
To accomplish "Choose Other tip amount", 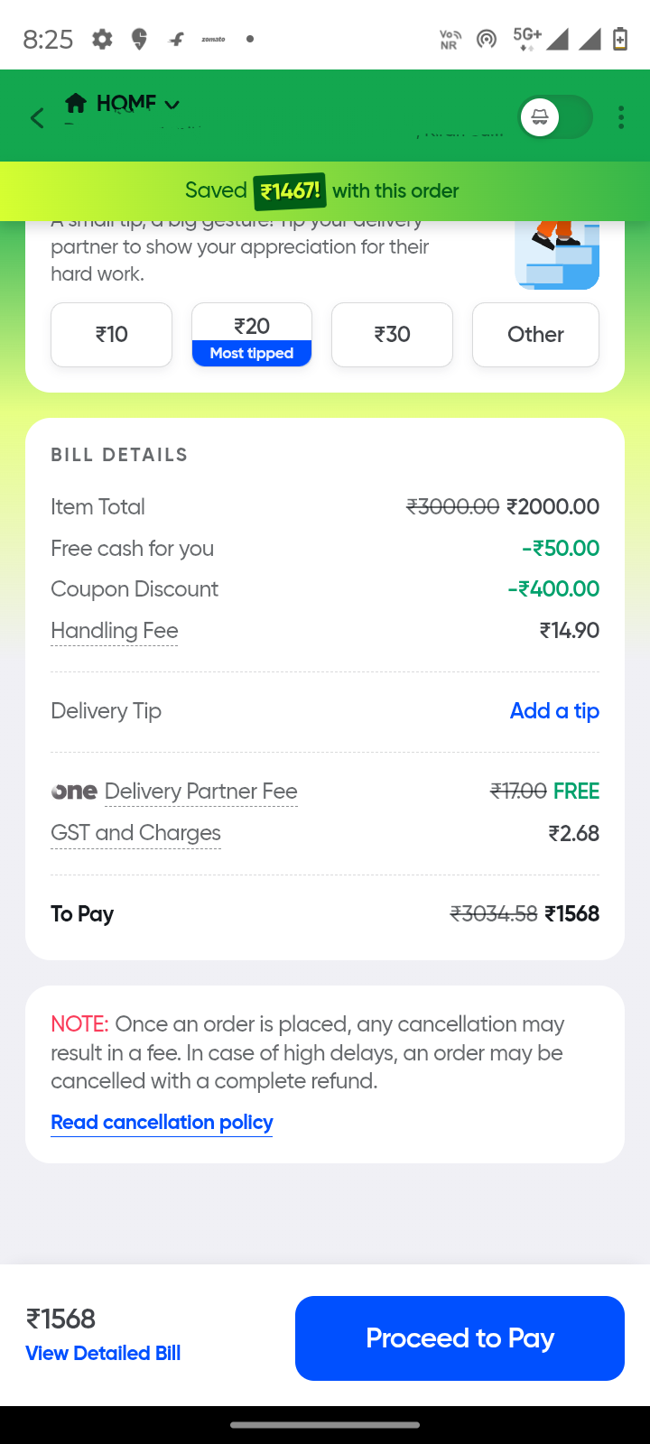I will (535, 335).
